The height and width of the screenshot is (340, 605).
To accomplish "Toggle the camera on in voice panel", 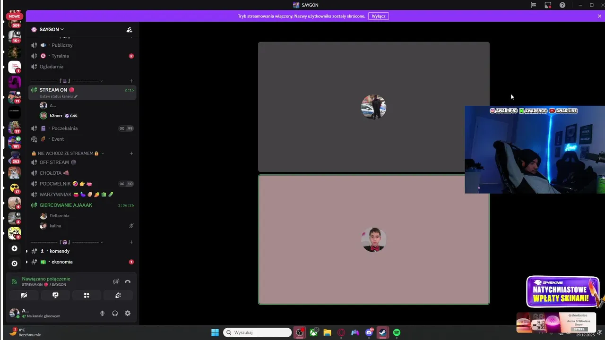I will point(24,295).
